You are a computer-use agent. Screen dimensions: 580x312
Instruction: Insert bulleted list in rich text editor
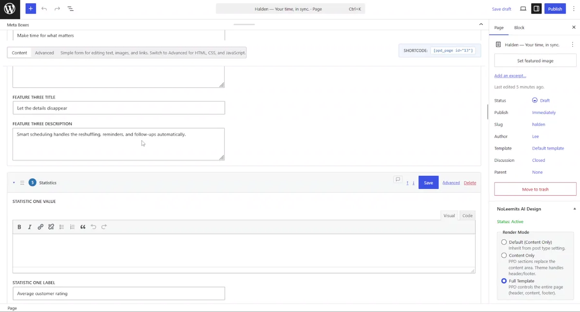coord(62,227)
